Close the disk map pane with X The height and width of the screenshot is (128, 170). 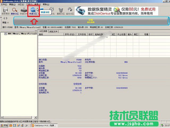tap(1, 17)
